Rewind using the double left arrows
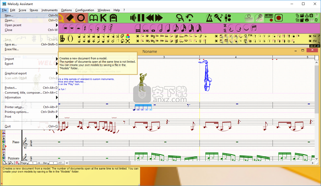The width and height of the screenshot is (321, 186). (x=150, y=18)
